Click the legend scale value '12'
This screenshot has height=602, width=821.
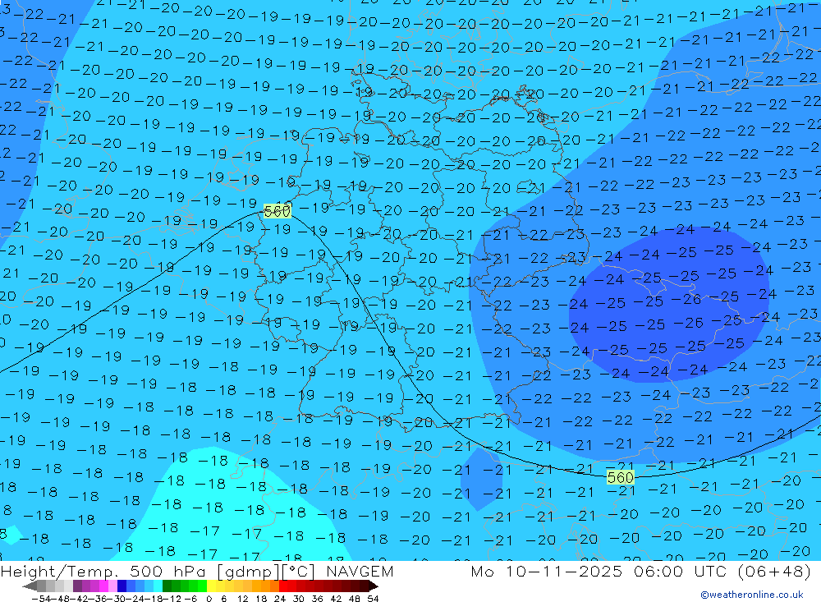(x=242, y=599)
